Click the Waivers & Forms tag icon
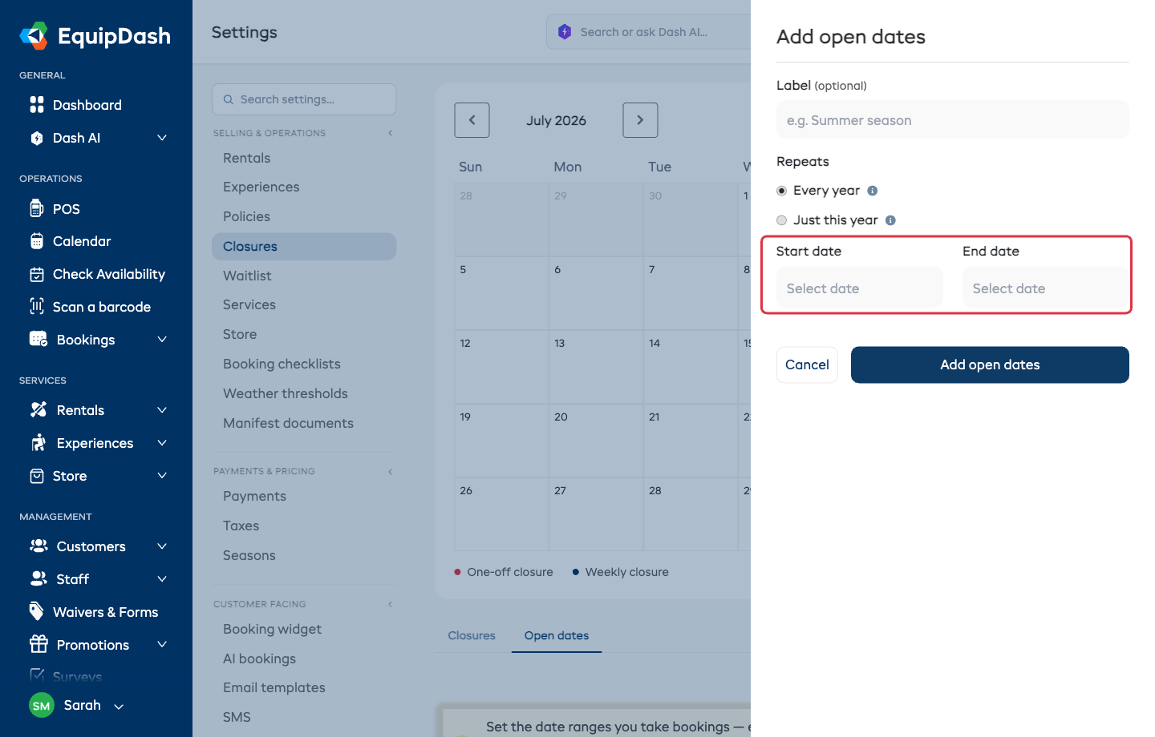This screenshot has height=737, width=1155. coord(37,611)
